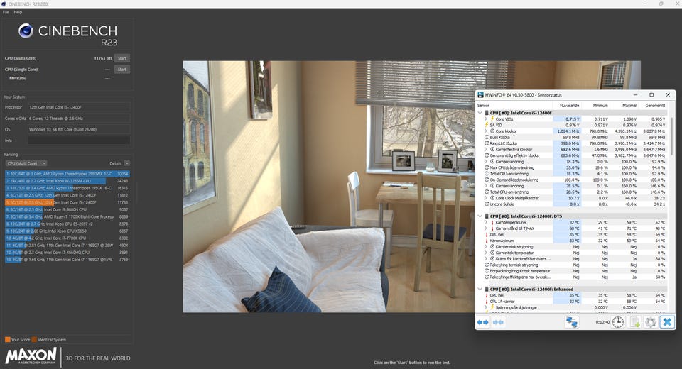Open HWiNFO sensor settings gear icon
This screenshot has width=682, height=369.
[x=650, y=322]
